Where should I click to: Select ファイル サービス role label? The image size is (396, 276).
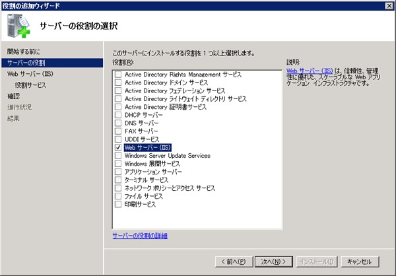pyautogui.click(x=143, y=196)
